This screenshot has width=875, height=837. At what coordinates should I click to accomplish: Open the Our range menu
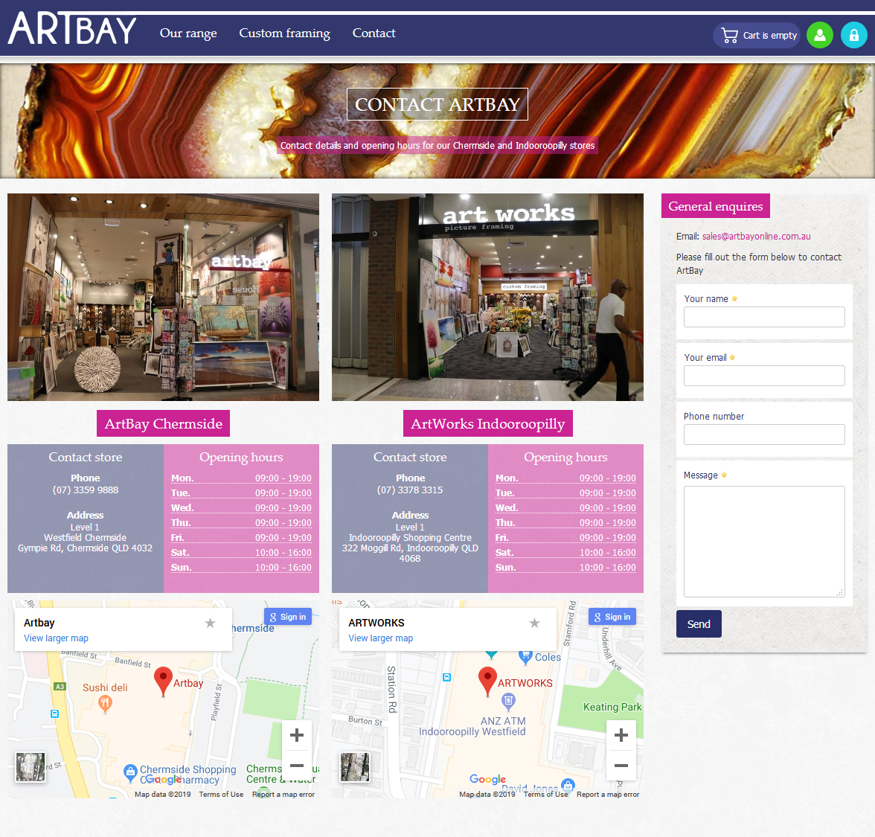pyautogui.click(x=188, y=33)
